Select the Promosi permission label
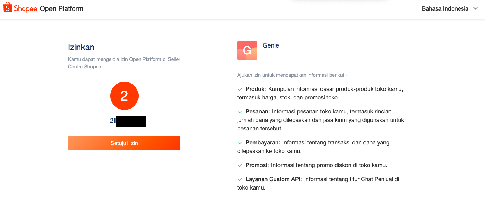 [x=257, y=165]
